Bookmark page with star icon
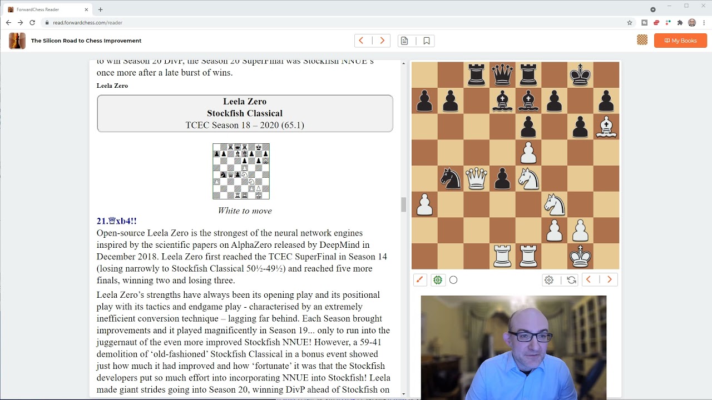Viewport: 712px width, 400px height. pos(630,23)
